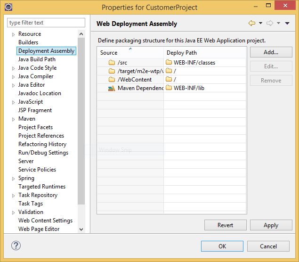Select the /WebContent source entry
The image size is (299, 262).
pos(135,80)
